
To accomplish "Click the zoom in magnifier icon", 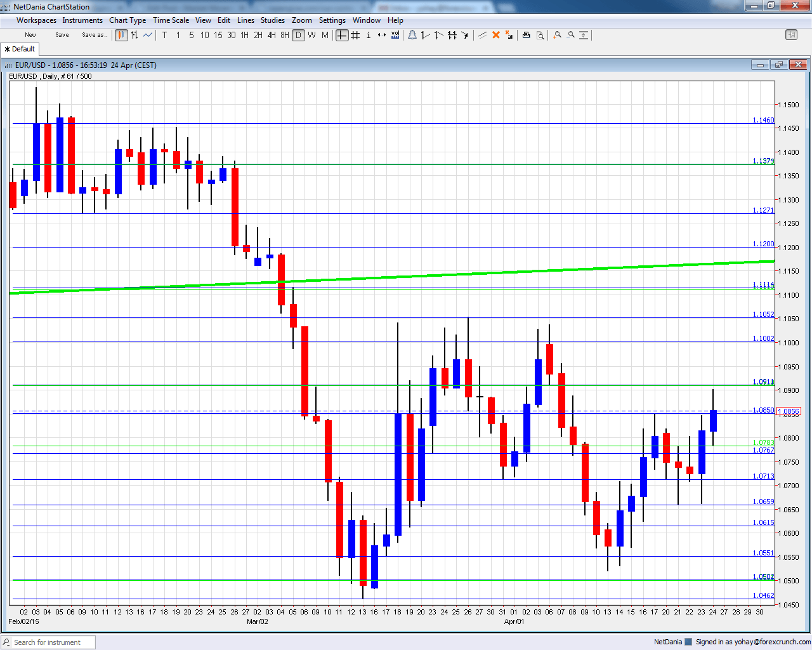I will [x=557, y=35].
